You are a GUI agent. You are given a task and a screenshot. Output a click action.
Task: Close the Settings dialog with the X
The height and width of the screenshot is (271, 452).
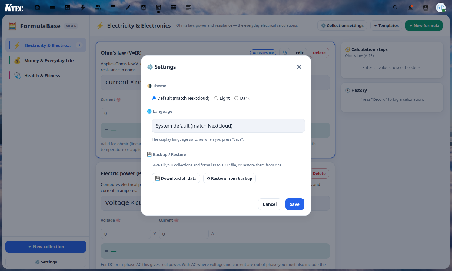pyautogui.click(x=299, y=67)
